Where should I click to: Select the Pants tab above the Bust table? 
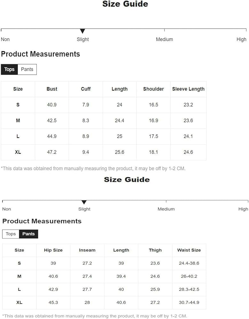point(27,69)
